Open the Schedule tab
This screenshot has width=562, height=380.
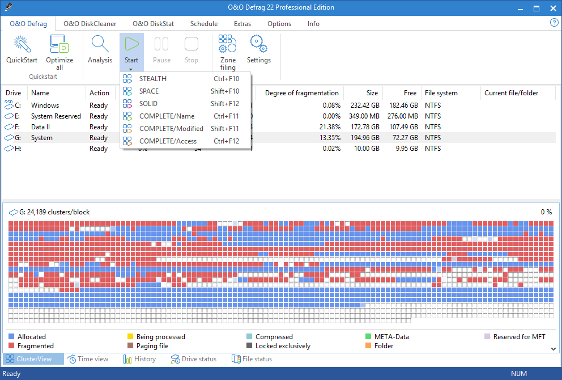(204, 24)
